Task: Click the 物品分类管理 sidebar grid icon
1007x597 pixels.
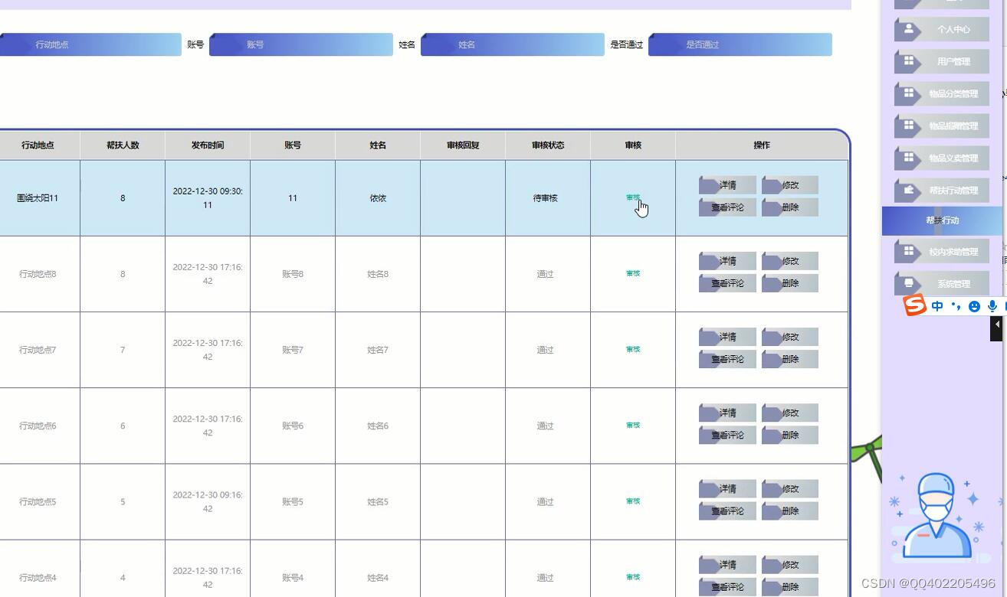Action: click(910, 93)
